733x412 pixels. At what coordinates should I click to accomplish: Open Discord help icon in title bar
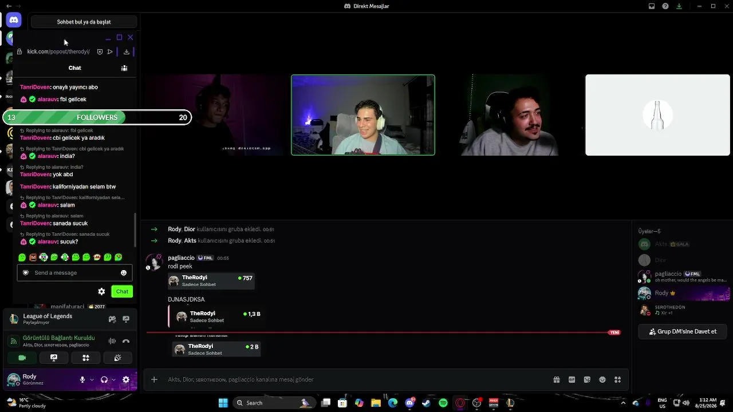click(x=665, y=6)
